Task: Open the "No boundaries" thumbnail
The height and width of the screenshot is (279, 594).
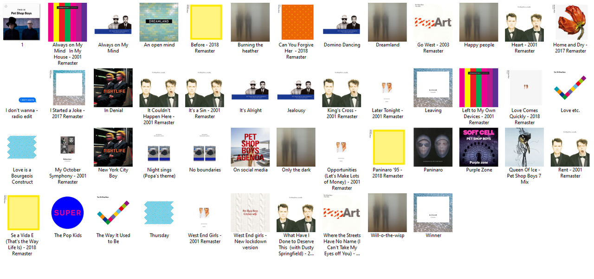Action: tap(205, 147)
